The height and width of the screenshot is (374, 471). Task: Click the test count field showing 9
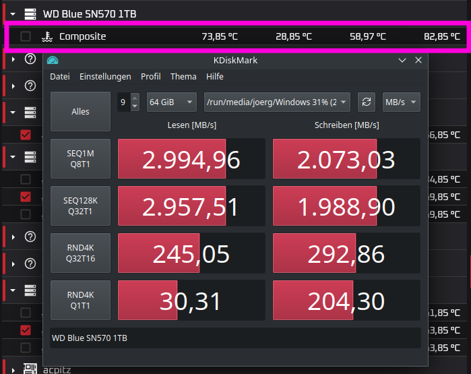(x=124, y=102)
